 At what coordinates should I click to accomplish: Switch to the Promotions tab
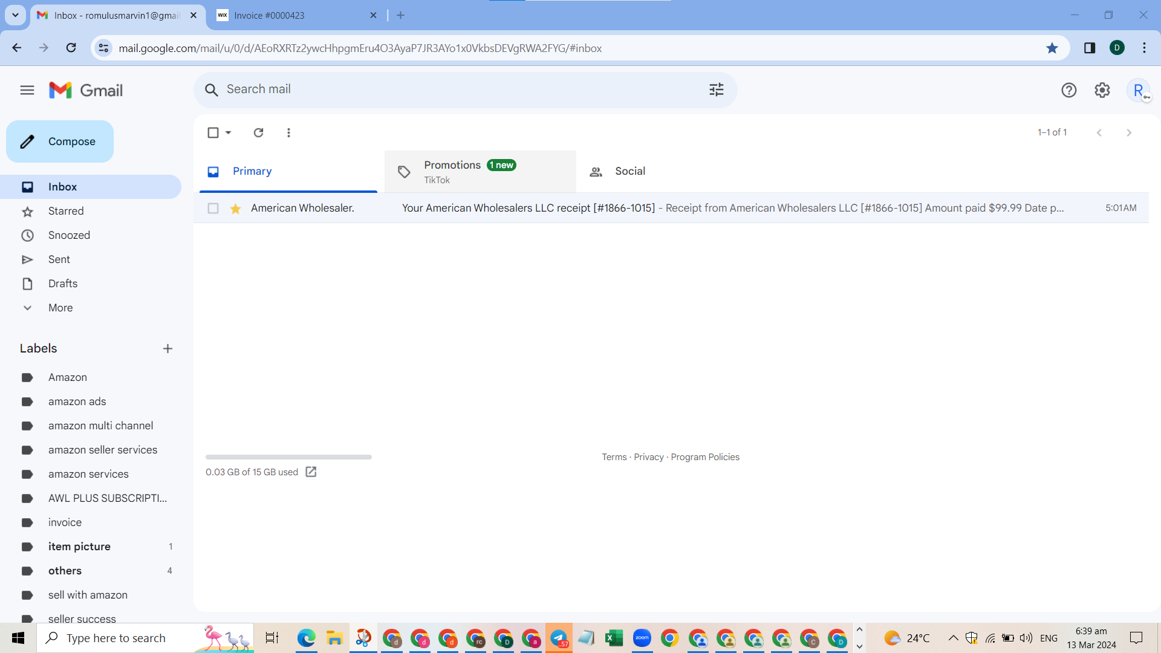pyautogui.click(x=480, y=171)
